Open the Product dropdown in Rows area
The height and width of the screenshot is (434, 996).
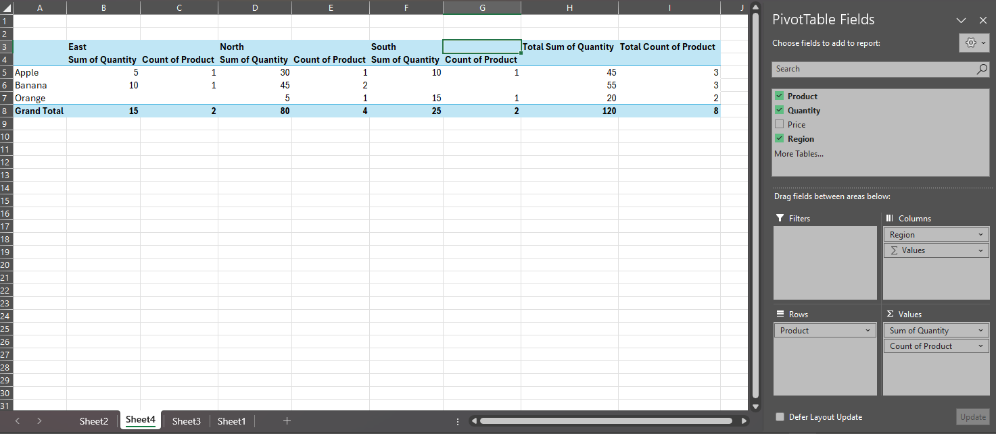[868, 330]
